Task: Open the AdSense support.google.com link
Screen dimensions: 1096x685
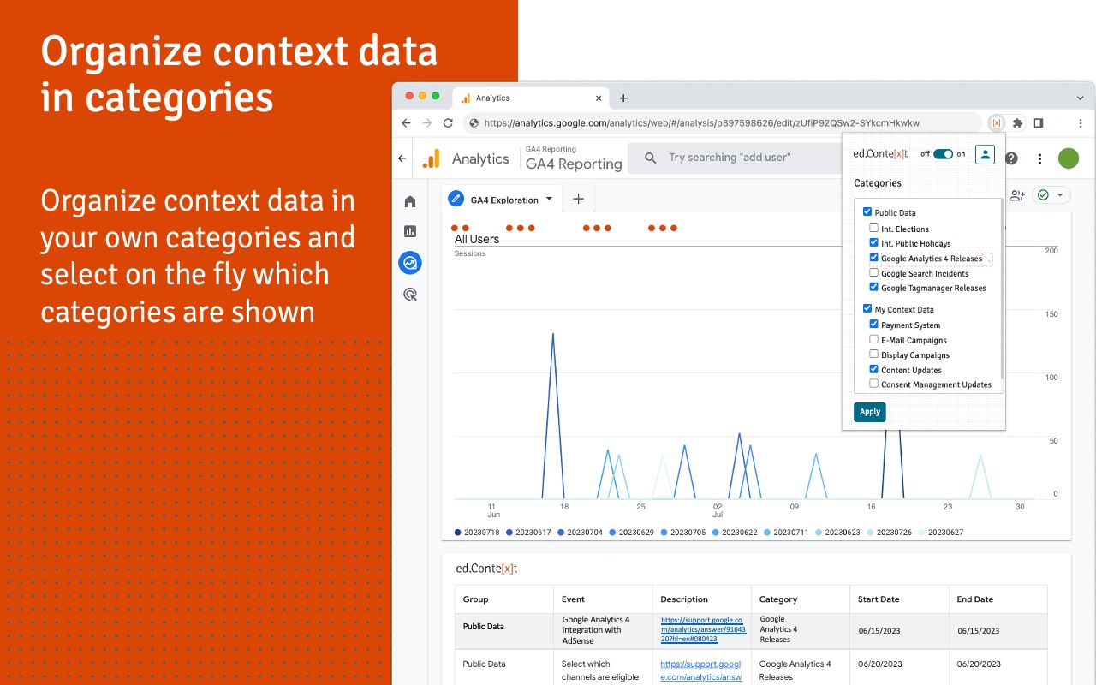Action: click(703, 628)
